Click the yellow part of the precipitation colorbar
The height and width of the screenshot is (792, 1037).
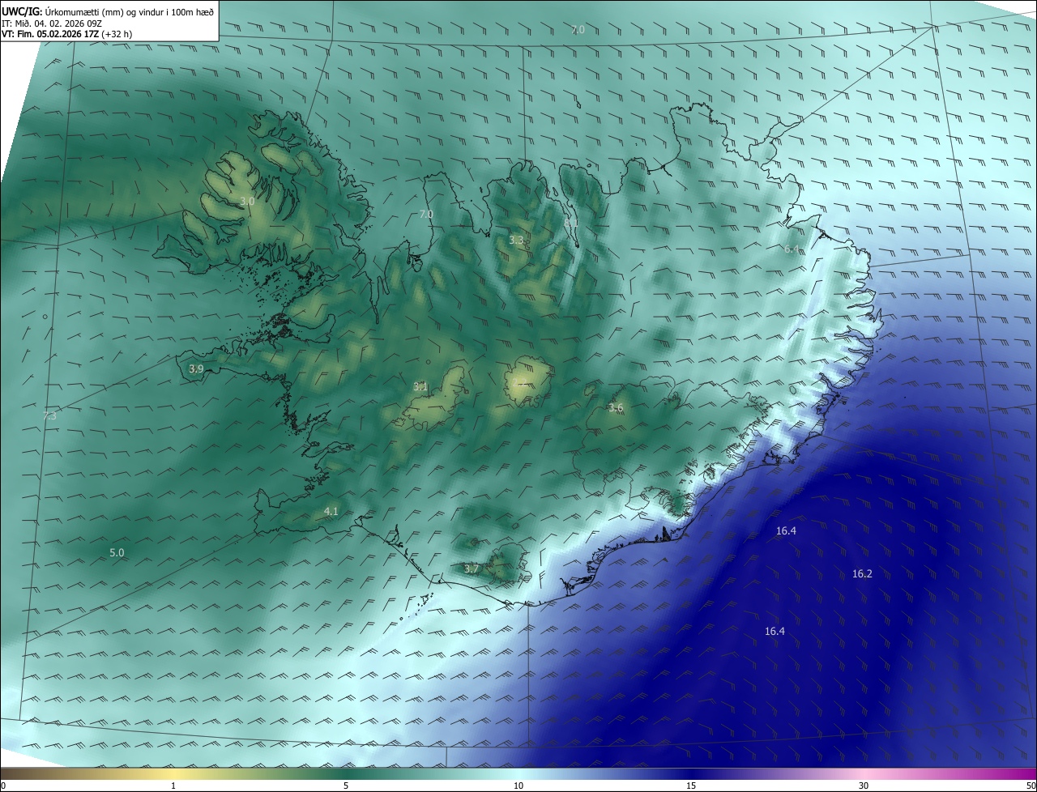coord(173,773)
